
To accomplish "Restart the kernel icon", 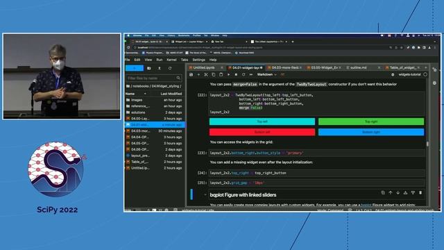I will (x=244, y=74).
